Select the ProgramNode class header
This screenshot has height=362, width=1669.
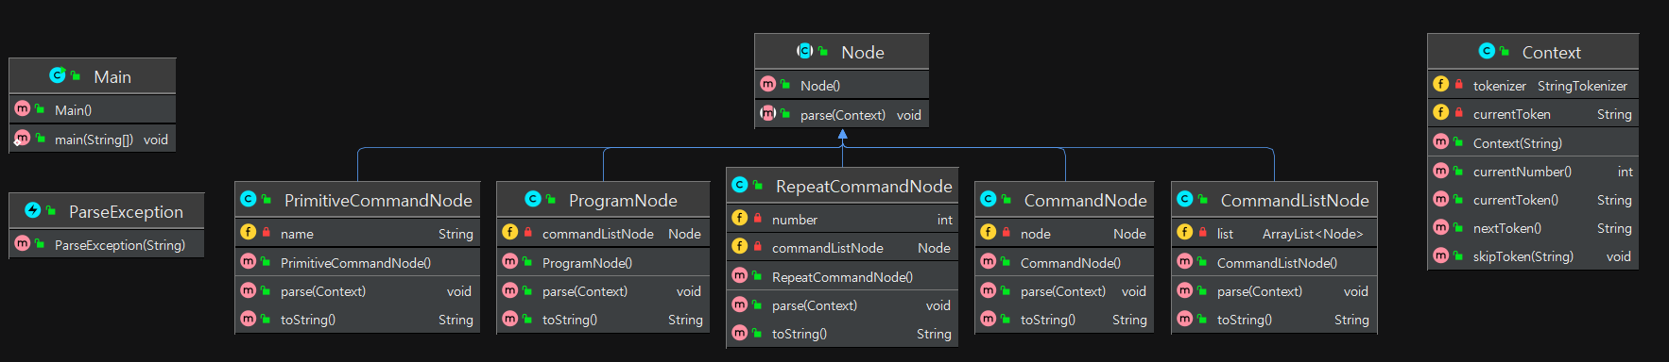click(603, 200)
